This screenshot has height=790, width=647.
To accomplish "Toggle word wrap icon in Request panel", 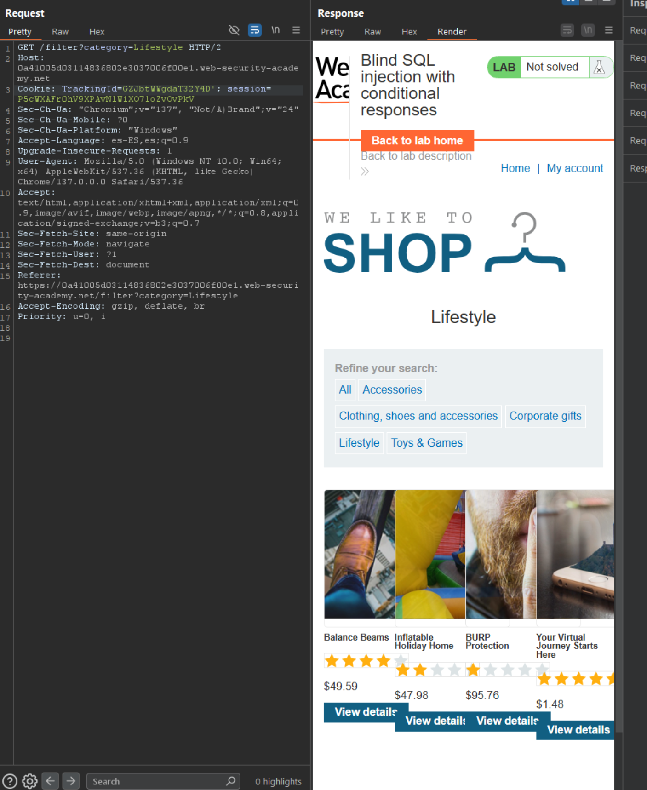I will click(254, 30).
